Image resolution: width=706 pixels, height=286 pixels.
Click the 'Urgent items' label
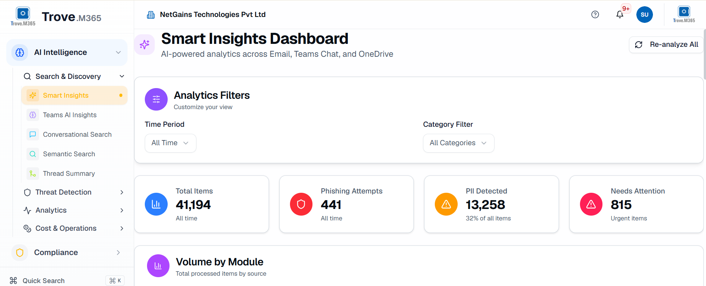coord(629,218)
